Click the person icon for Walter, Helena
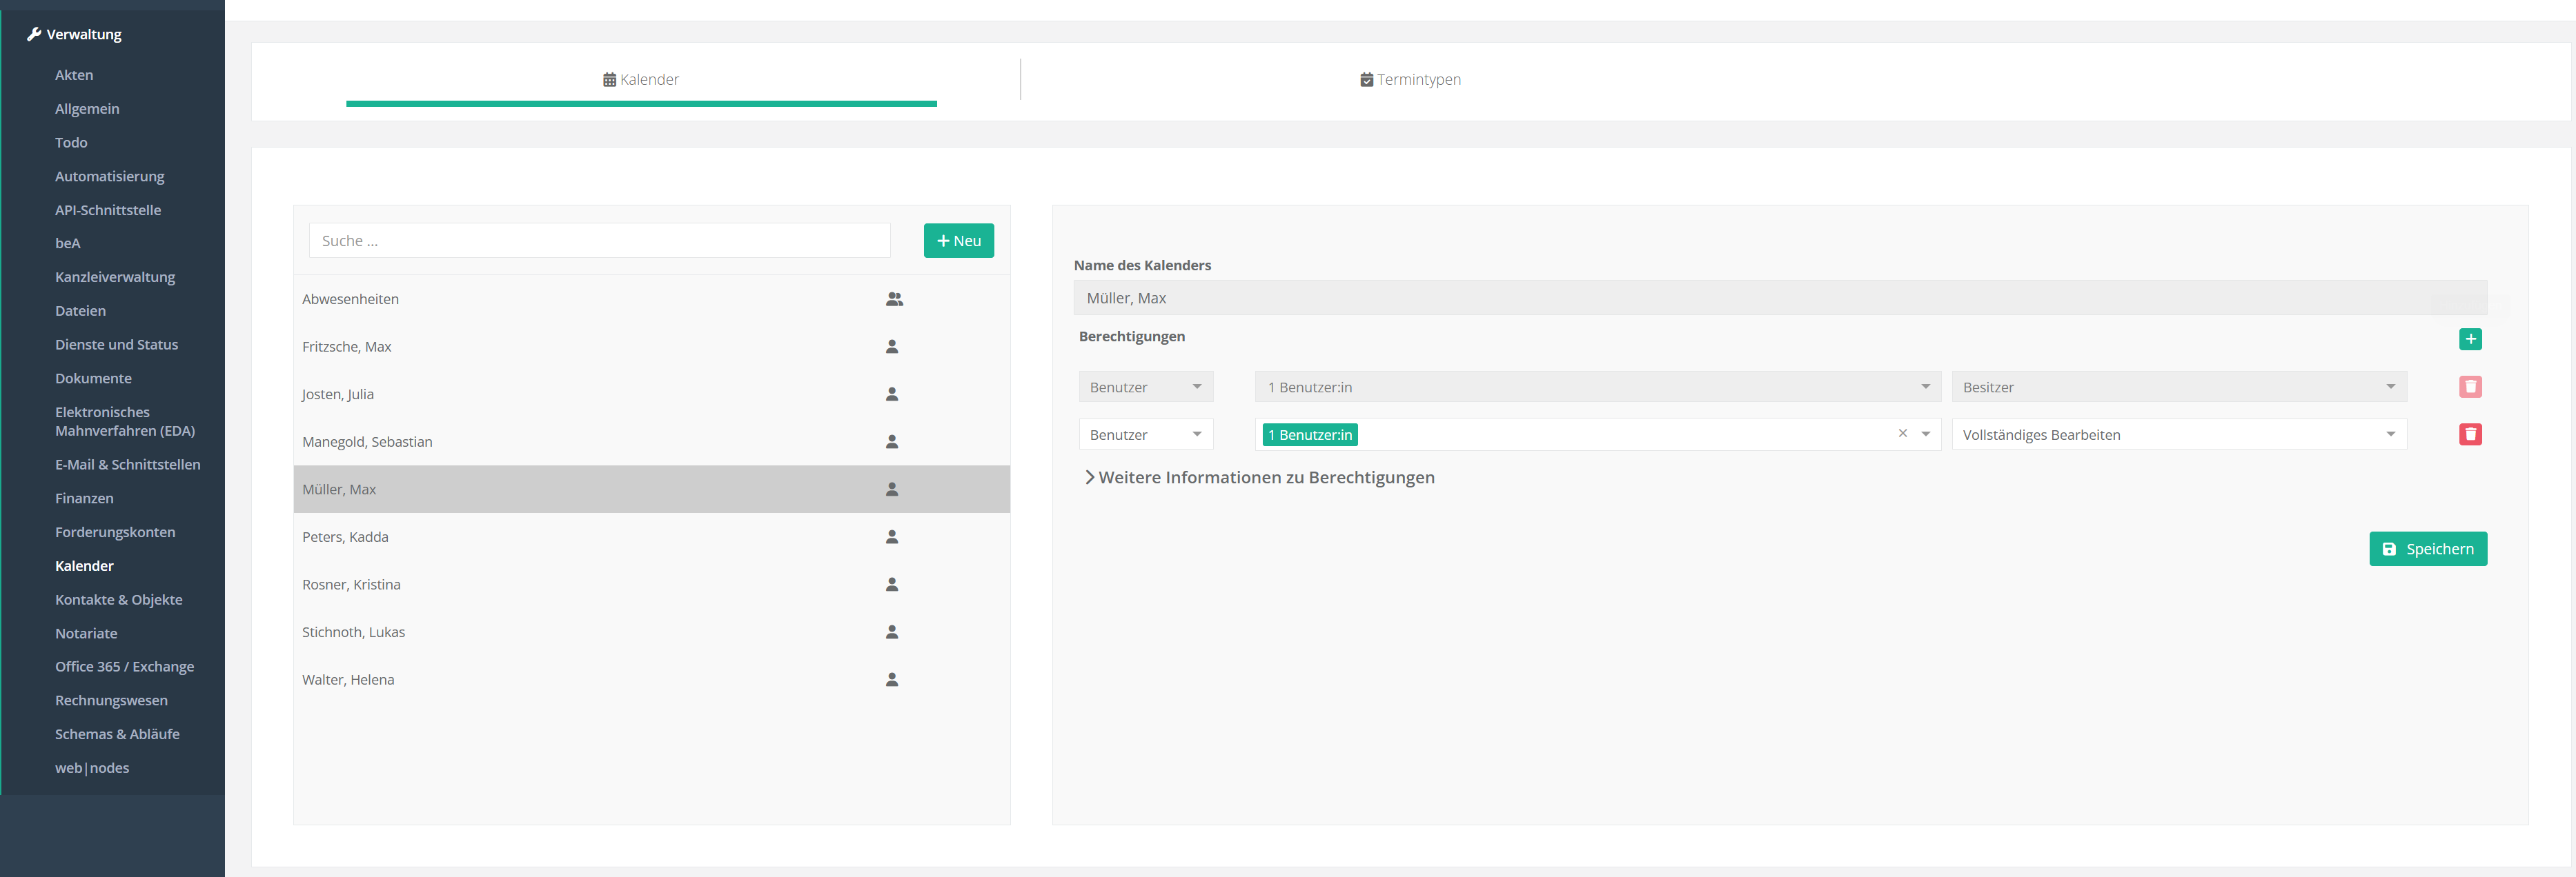The height and width of the screenshot is (877, 2576). point(892,679)
